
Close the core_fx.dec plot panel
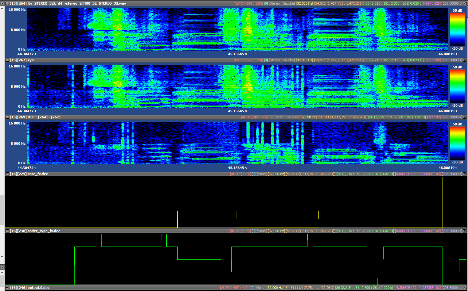point(465,174)
